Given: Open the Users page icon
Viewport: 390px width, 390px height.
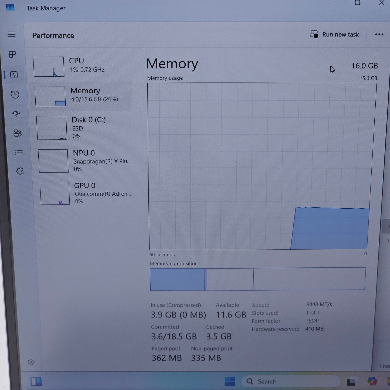Looking at the screenshot, I should coord(17,133).
